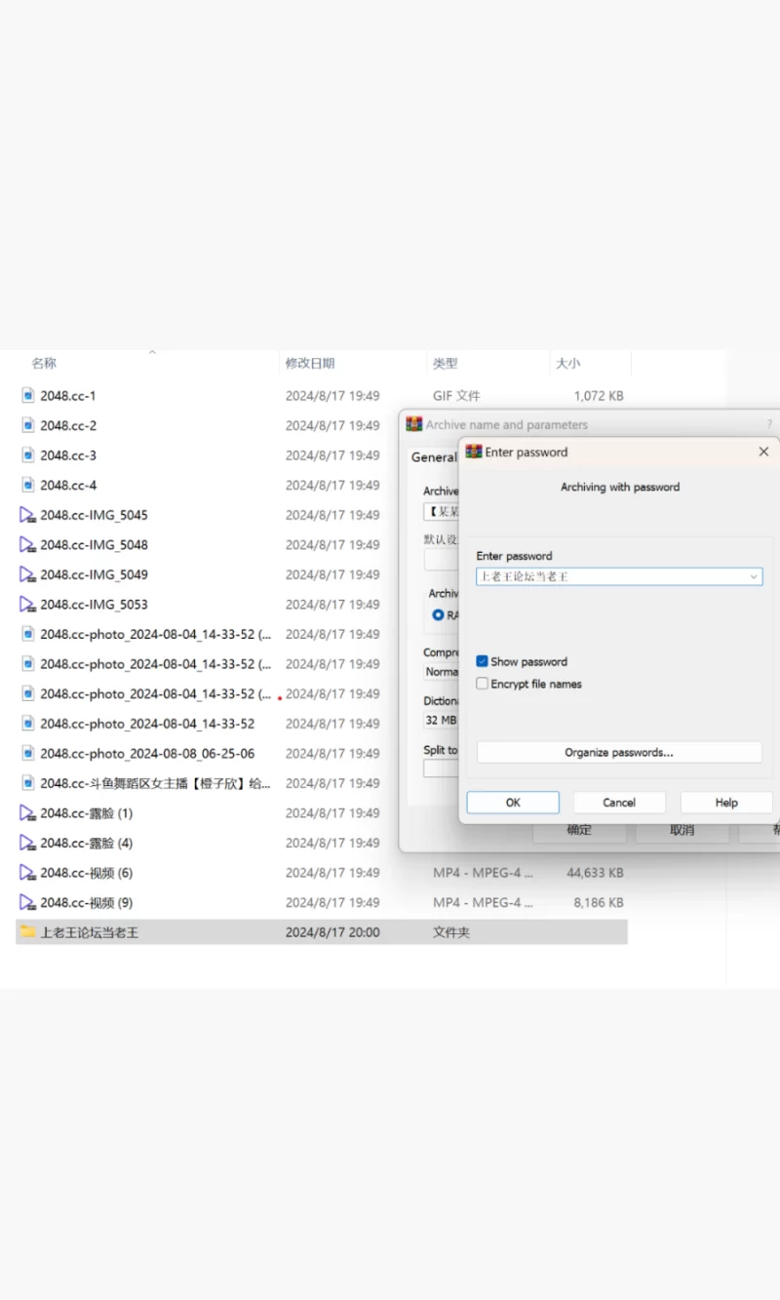Click the Organize passwords... button
Image resolution: width=780 pixels, height=1300 pixels.
(x=618, y=753)
